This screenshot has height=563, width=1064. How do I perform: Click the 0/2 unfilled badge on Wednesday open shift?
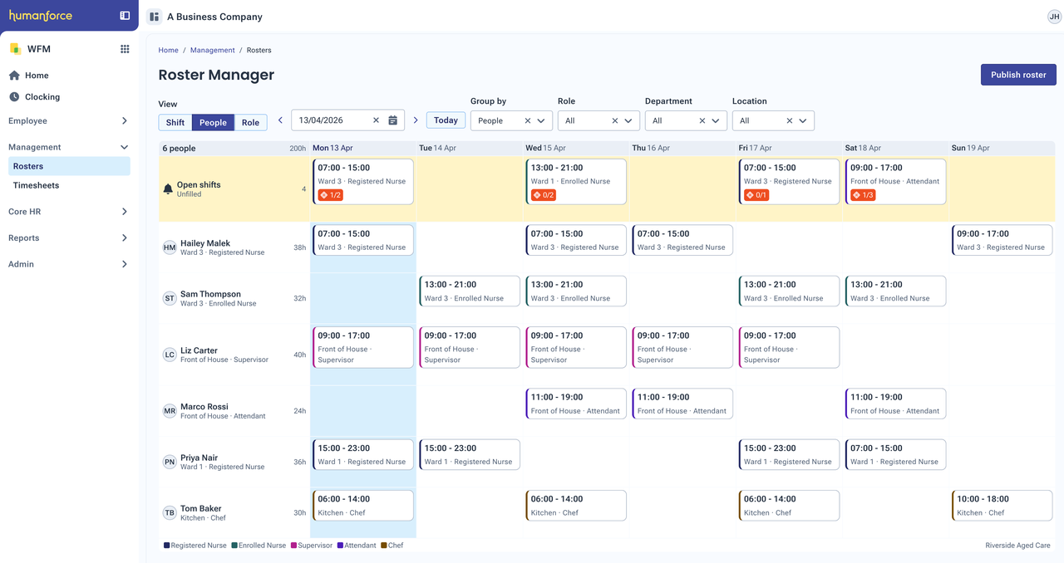click(543, 195)
